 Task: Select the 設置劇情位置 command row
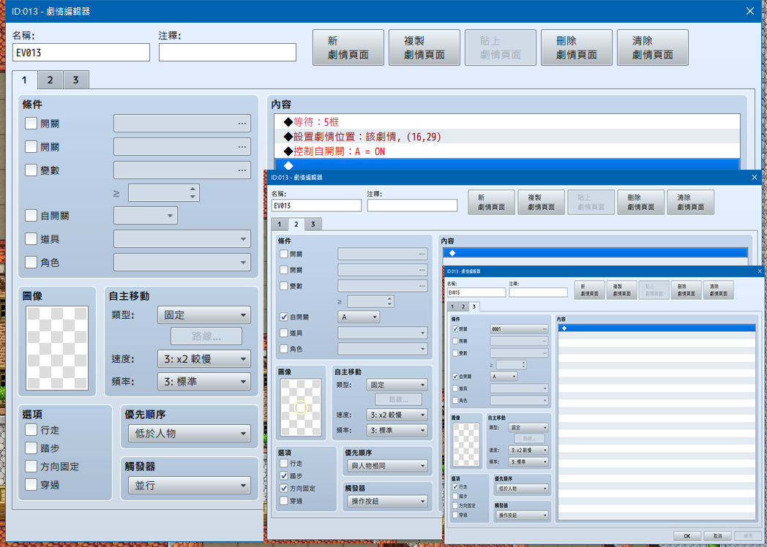click(507, 136)
